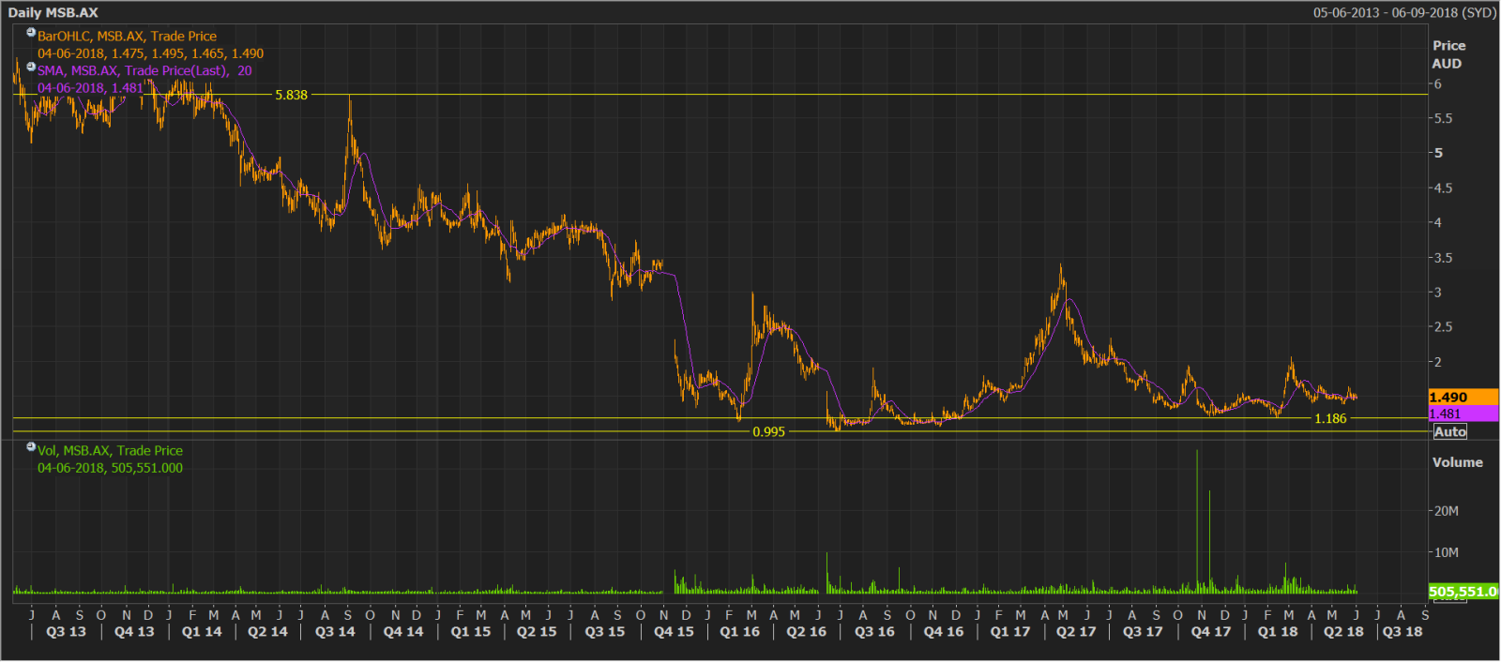Click the Q3 16 quarter label
1501x662 pixels.
click(x=874, y=632)
